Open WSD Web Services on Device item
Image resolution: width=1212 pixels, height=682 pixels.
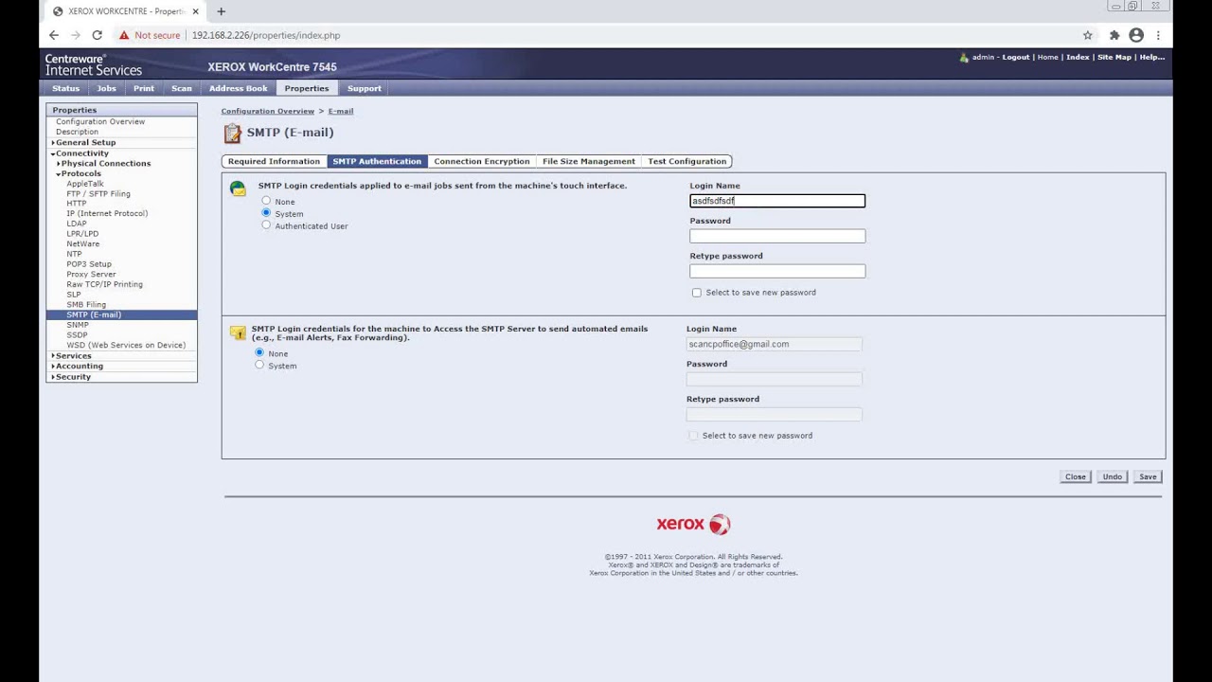(x=126, y=345)
